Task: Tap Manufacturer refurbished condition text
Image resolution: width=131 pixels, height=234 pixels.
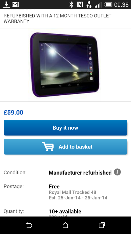Action: 80,173
